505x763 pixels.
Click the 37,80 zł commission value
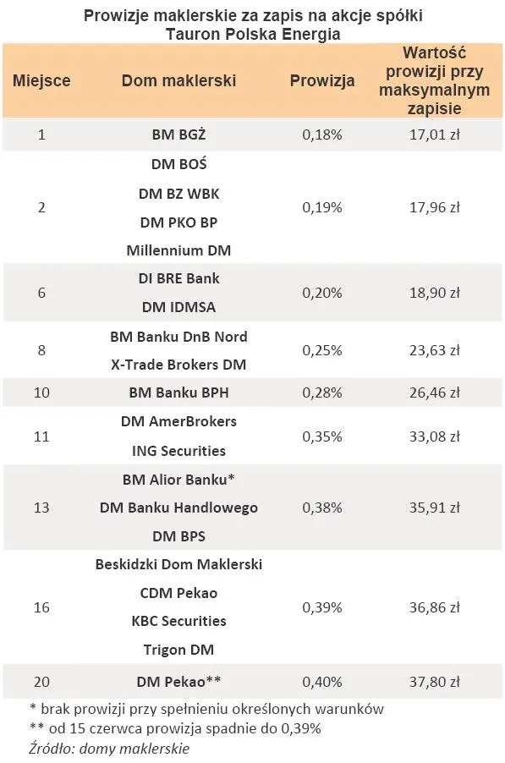pyautogui.click(x=434, y=681)
